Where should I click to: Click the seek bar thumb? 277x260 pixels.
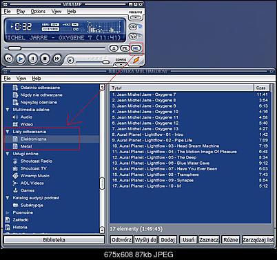tap(14, 48)
